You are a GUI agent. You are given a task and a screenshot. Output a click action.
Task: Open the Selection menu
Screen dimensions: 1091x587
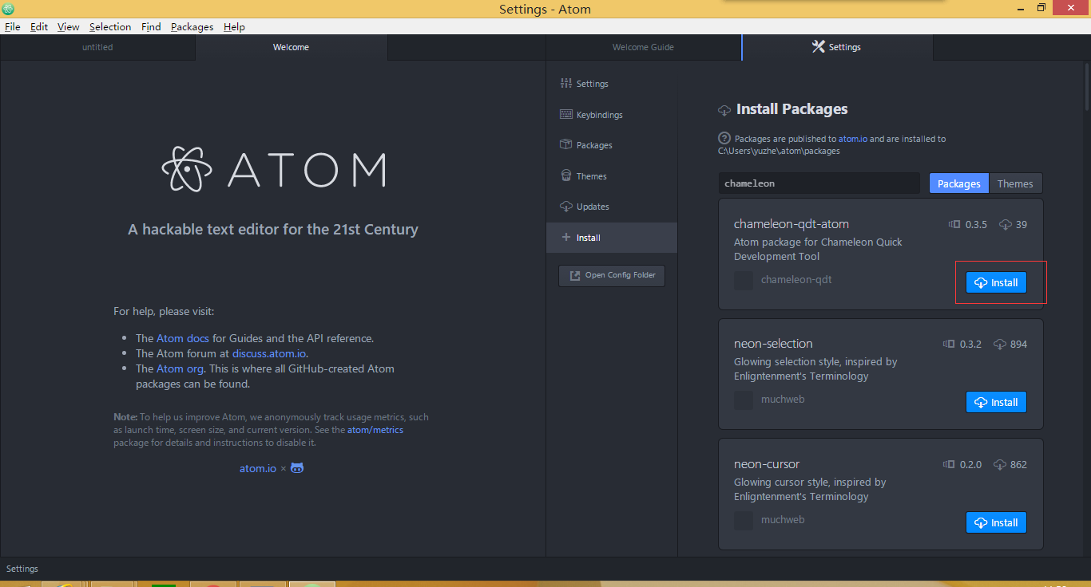pos(110,26)
